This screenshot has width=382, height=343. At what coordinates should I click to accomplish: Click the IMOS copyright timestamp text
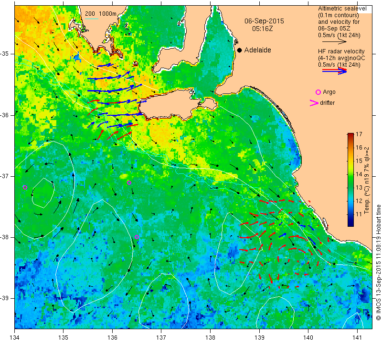pos(378,262)
